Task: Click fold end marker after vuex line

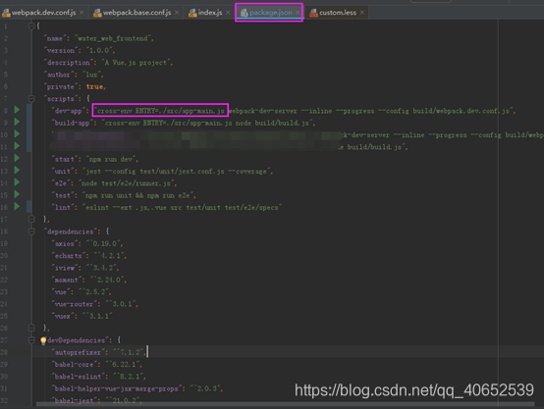Action: click(31, 328)
